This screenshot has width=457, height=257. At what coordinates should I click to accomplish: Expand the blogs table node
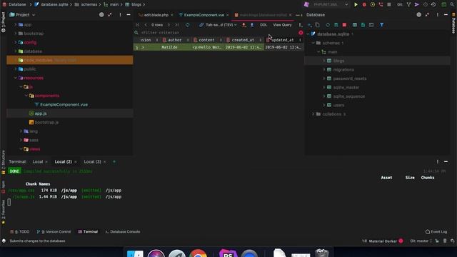[x=323, y=61]
